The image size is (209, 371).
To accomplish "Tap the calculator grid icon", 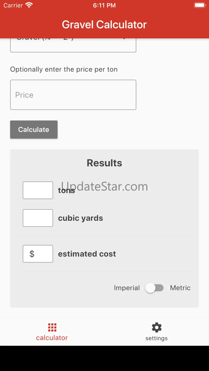I will [x=52, y=327].
